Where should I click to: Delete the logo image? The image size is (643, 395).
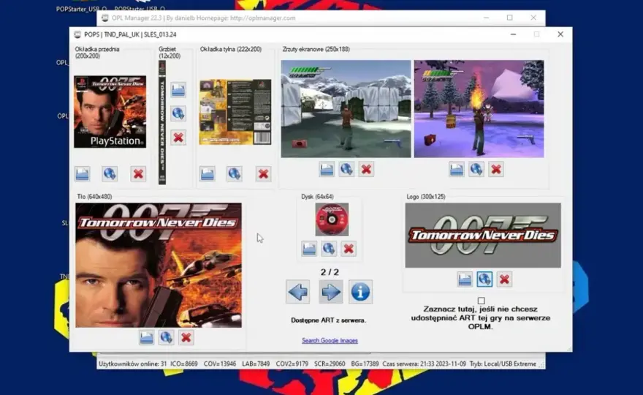(x=504, y=279)
